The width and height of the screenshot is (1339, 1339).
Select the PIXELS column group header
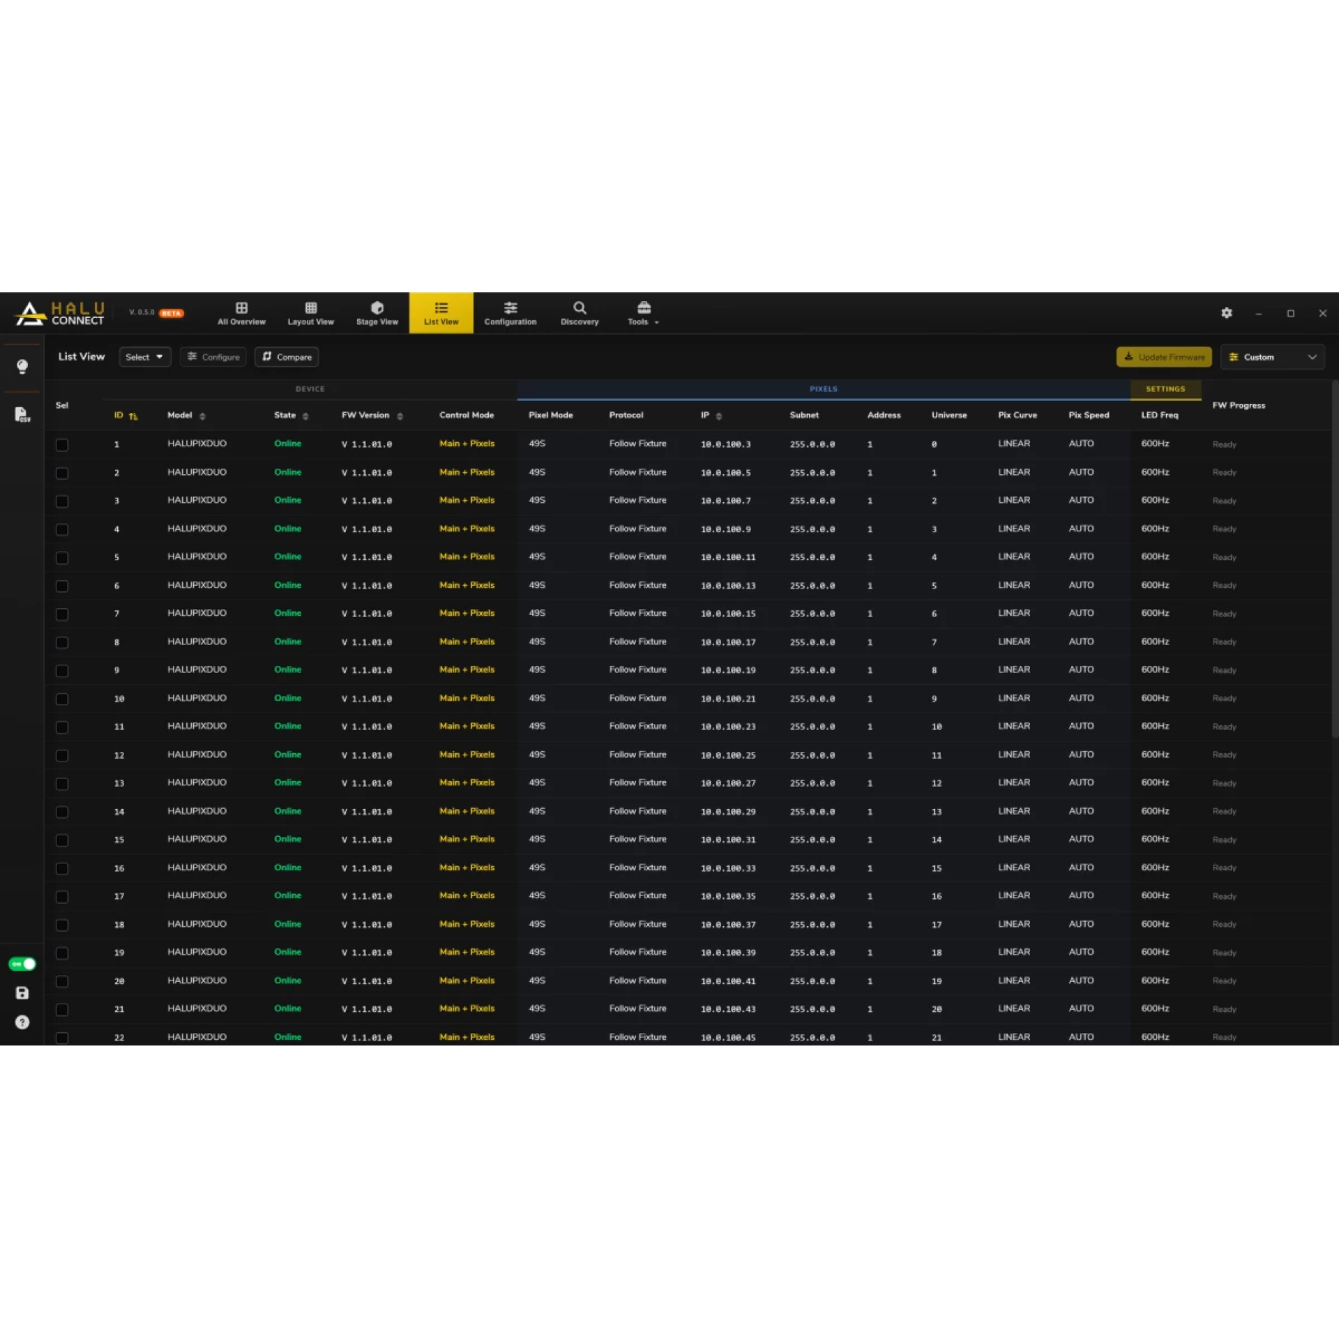pyautogui.click(x=823, y=389)
